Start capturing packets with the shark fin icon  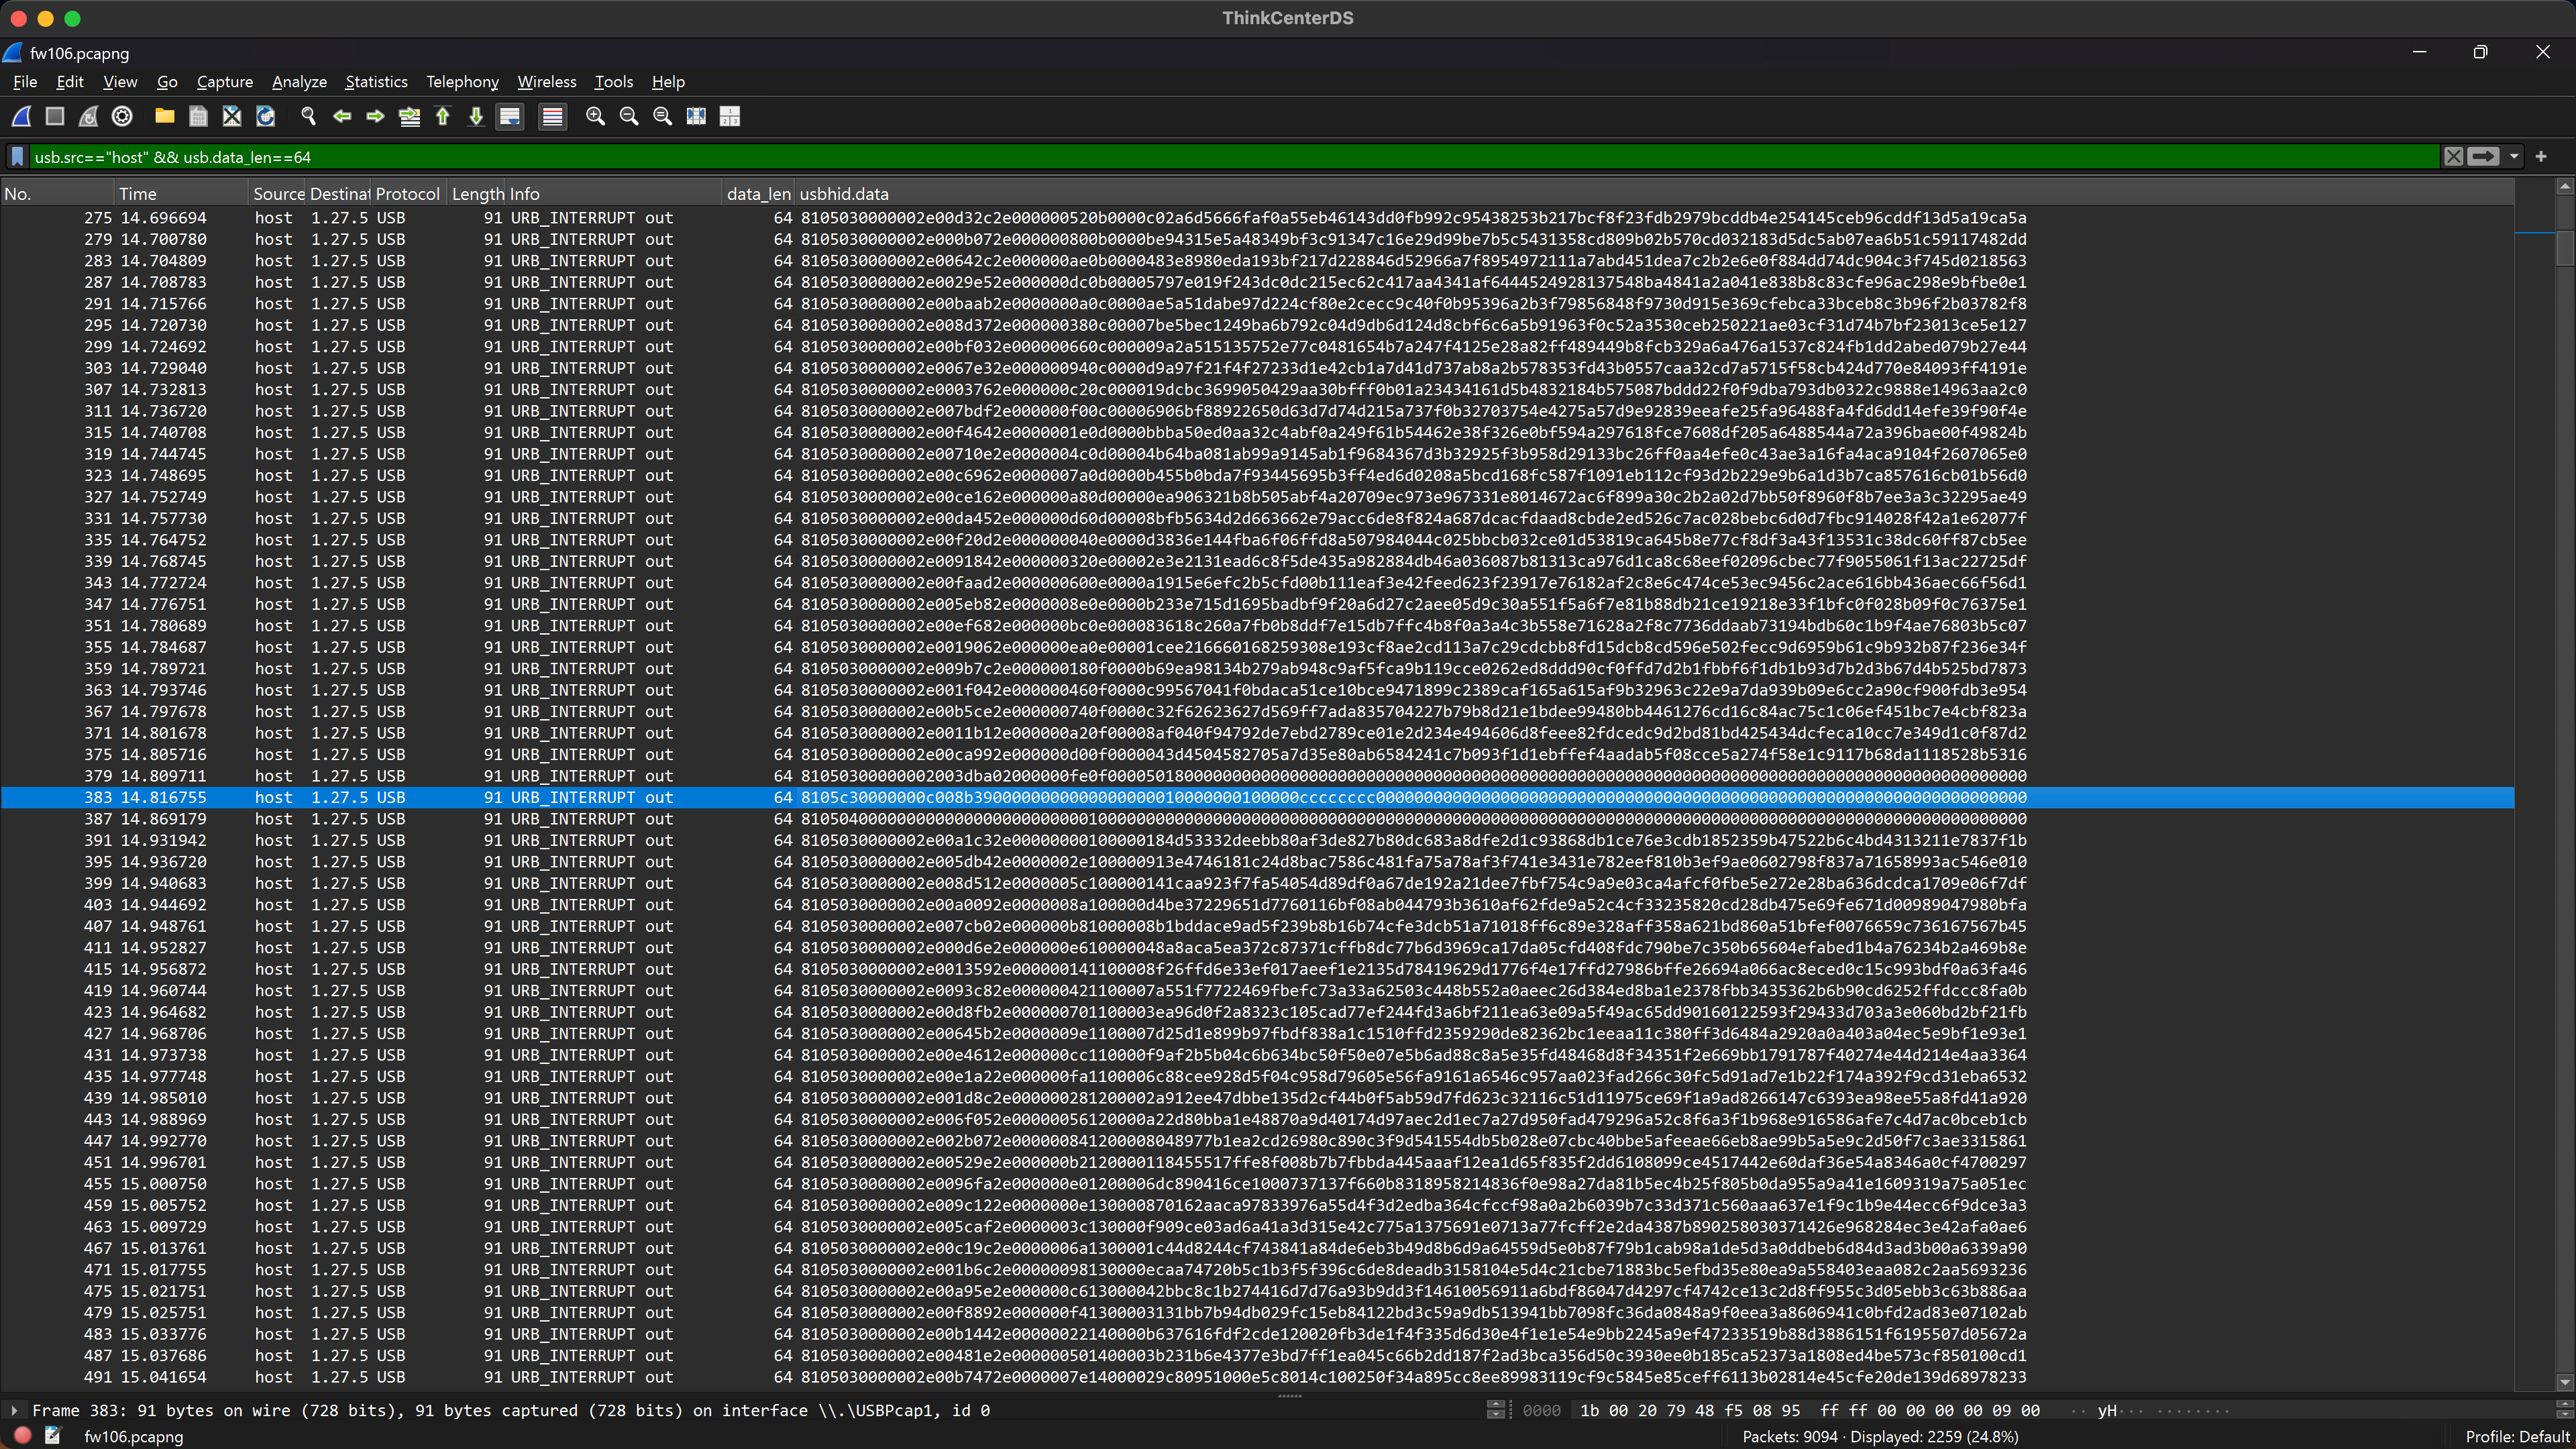[x=21, y=117]
